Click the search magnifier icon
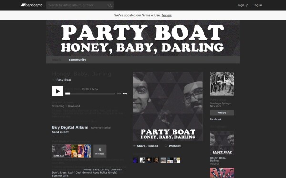The height and width of the screenshot is (178, 286). [x=110, y=5]
